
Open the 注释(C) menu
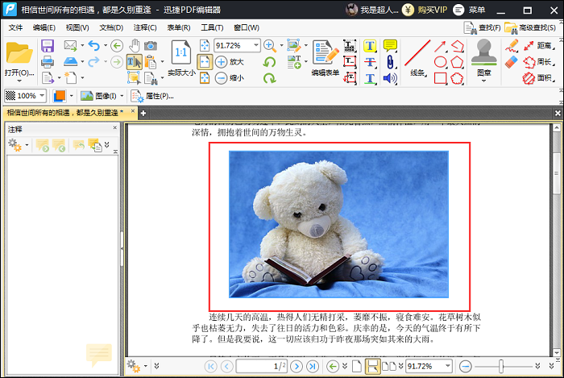(145, 27)
